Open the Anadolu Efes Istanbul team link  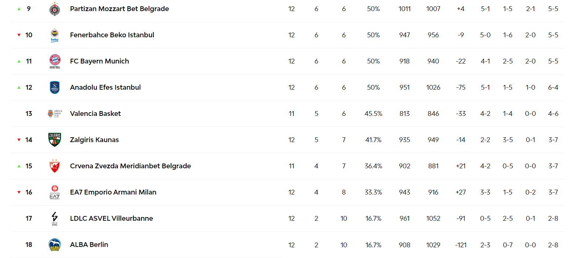tap(105, 87)
